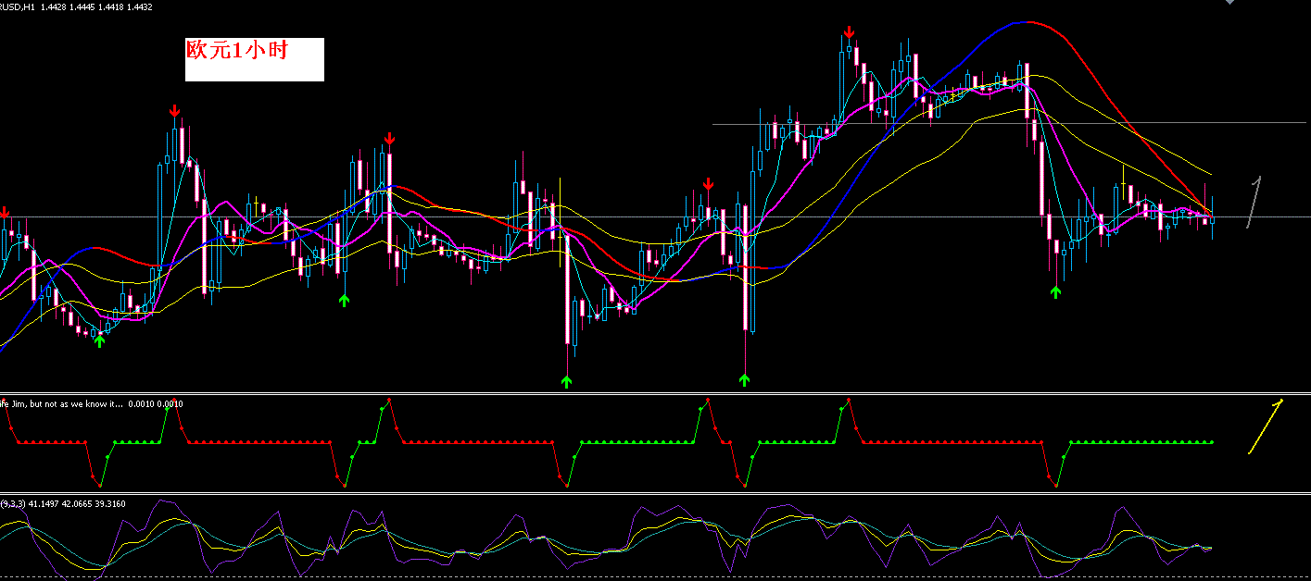1311x581 pixels.
Task: Click the "(9,3,3)" stochastic parameters label
Action: pyautogui.click(x=13, y=504)
